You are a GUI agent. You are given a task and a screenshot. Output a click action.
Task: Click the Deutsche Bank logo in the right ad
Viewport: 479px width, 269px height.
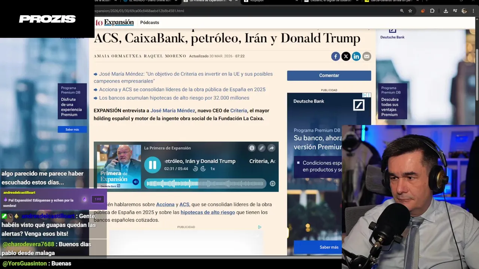(359, 105)
